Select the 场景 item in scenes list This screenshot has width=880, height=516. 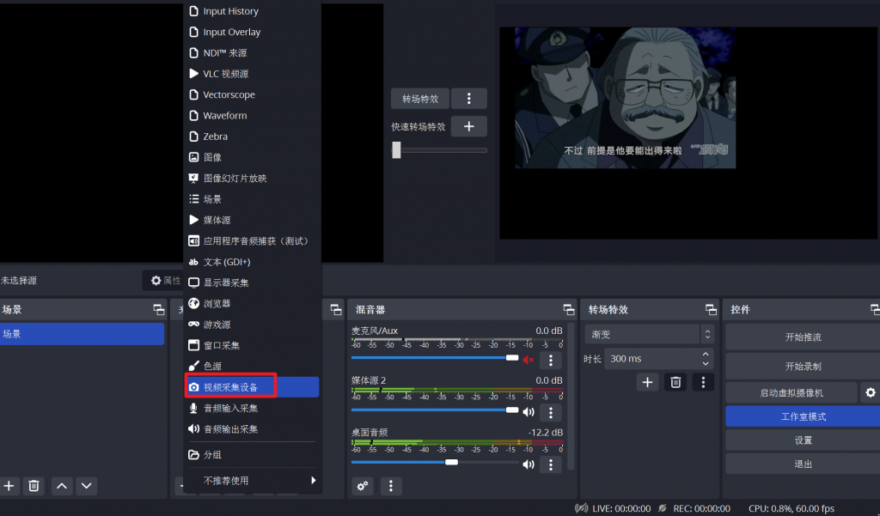82,334
